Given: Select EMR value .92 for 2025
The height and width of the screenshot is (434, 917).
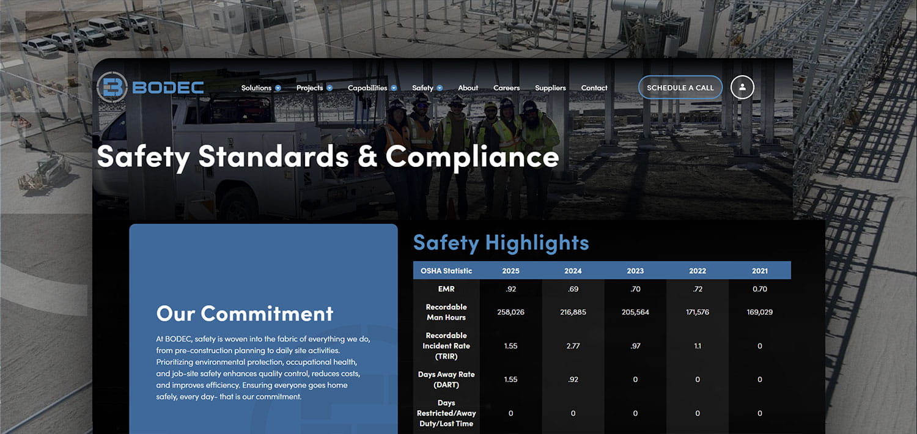Looking at the screenshot, I should 511,289.
